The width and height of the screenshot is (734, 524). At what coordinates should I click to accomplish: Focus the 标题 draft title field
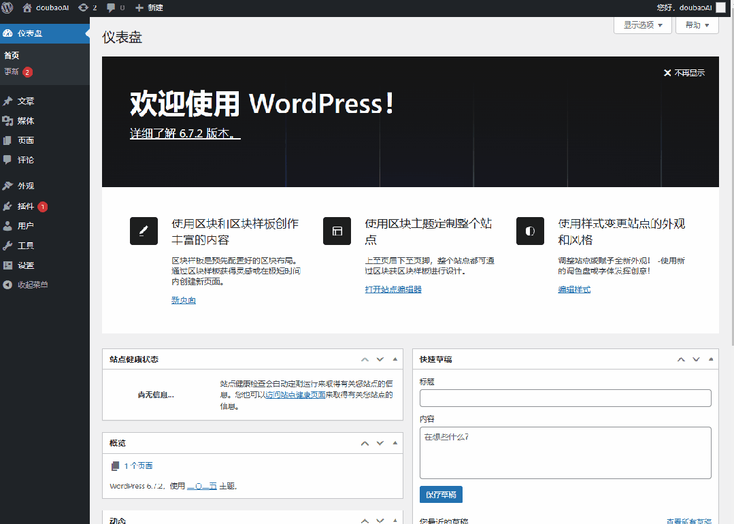pyautogui.click(x=565, y=398)
